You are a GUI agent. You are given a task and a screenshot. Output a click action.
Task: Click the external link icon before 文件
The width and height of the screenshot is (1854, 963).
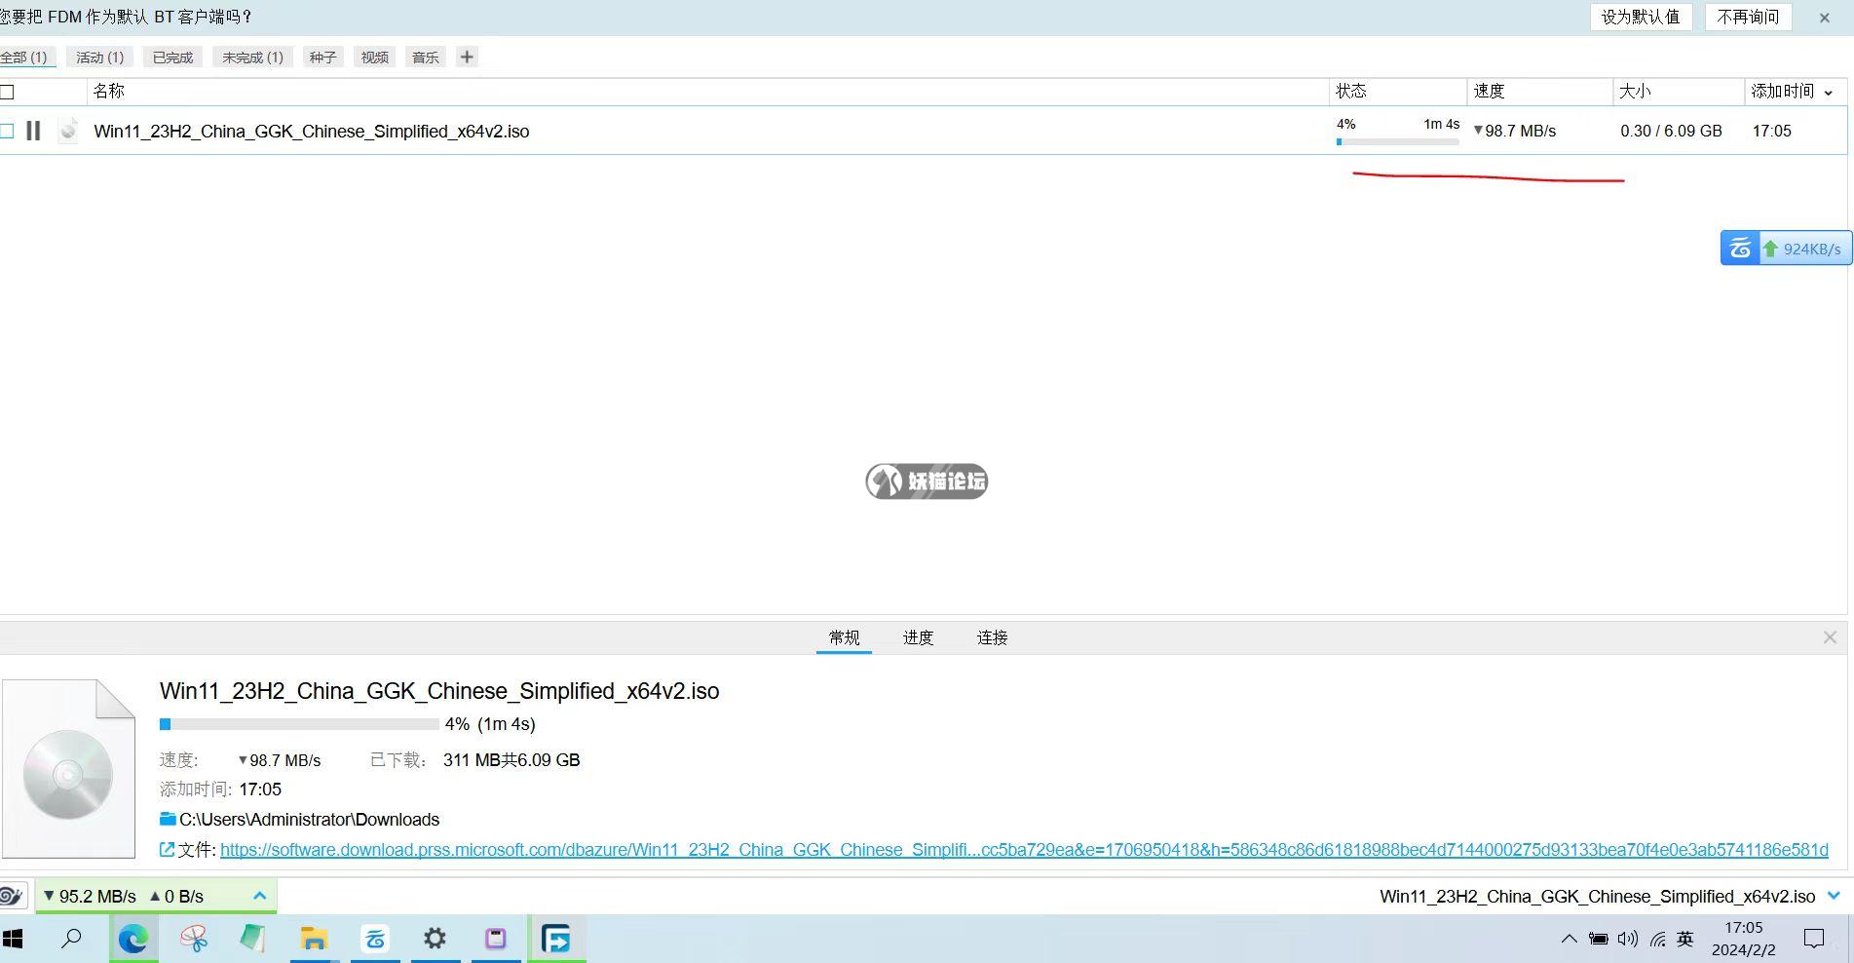(167, 850)
